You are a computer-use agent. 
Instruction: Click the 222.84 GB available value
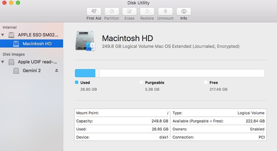(255, 121)
